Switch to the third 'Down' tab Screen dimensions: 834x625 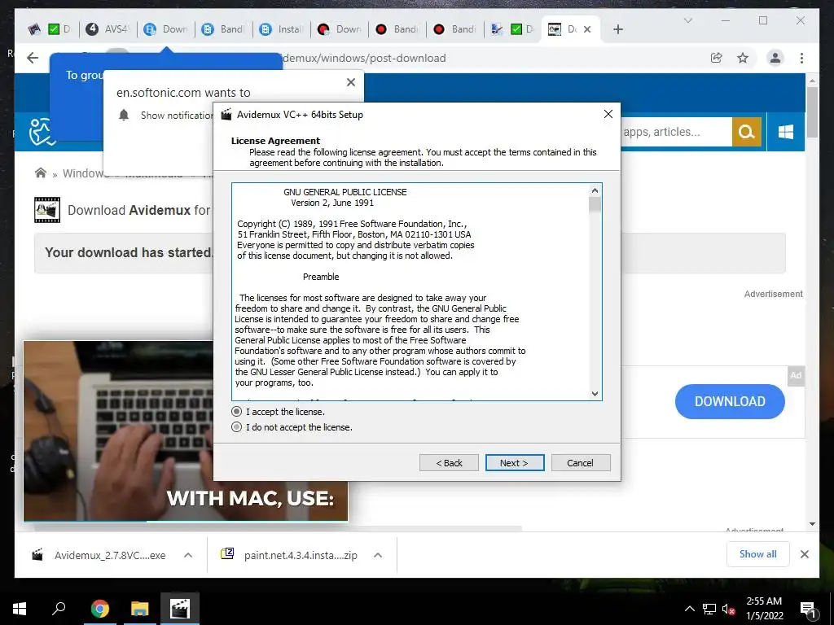[166, 28]
